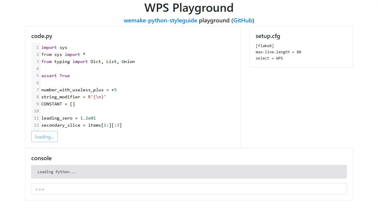378x212 pixels.
Task: Click the setup.cfg panel title
Action: coord(268,36)
